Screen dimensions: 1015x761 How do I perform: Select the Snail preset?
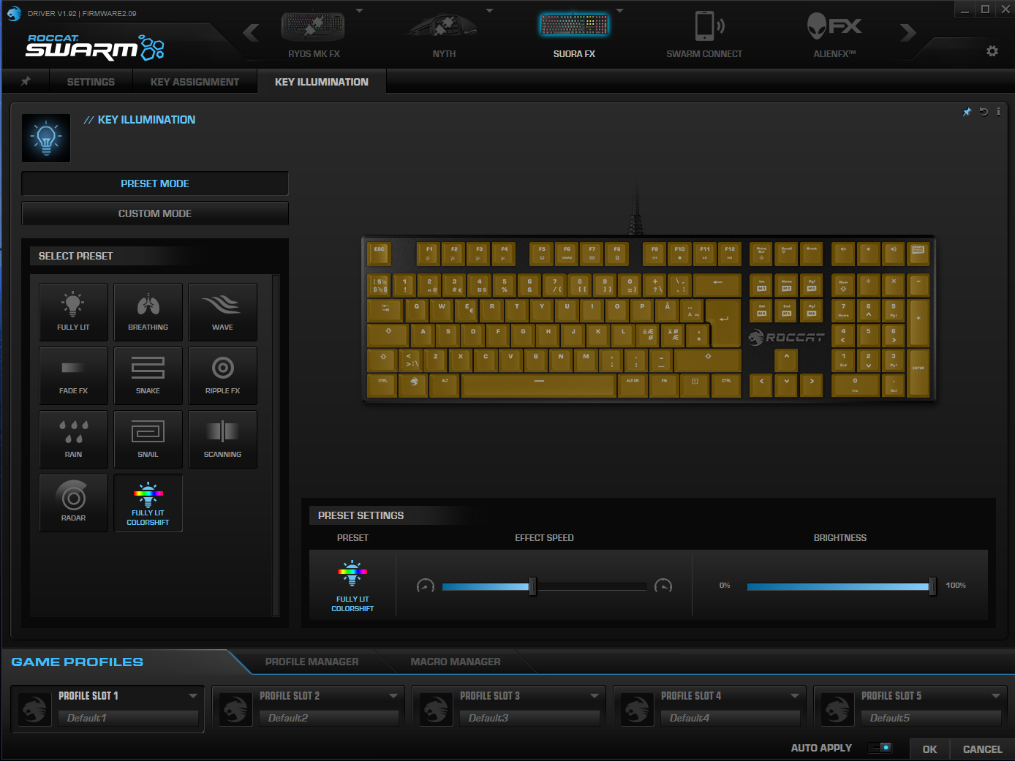click(x=148, y=439)
